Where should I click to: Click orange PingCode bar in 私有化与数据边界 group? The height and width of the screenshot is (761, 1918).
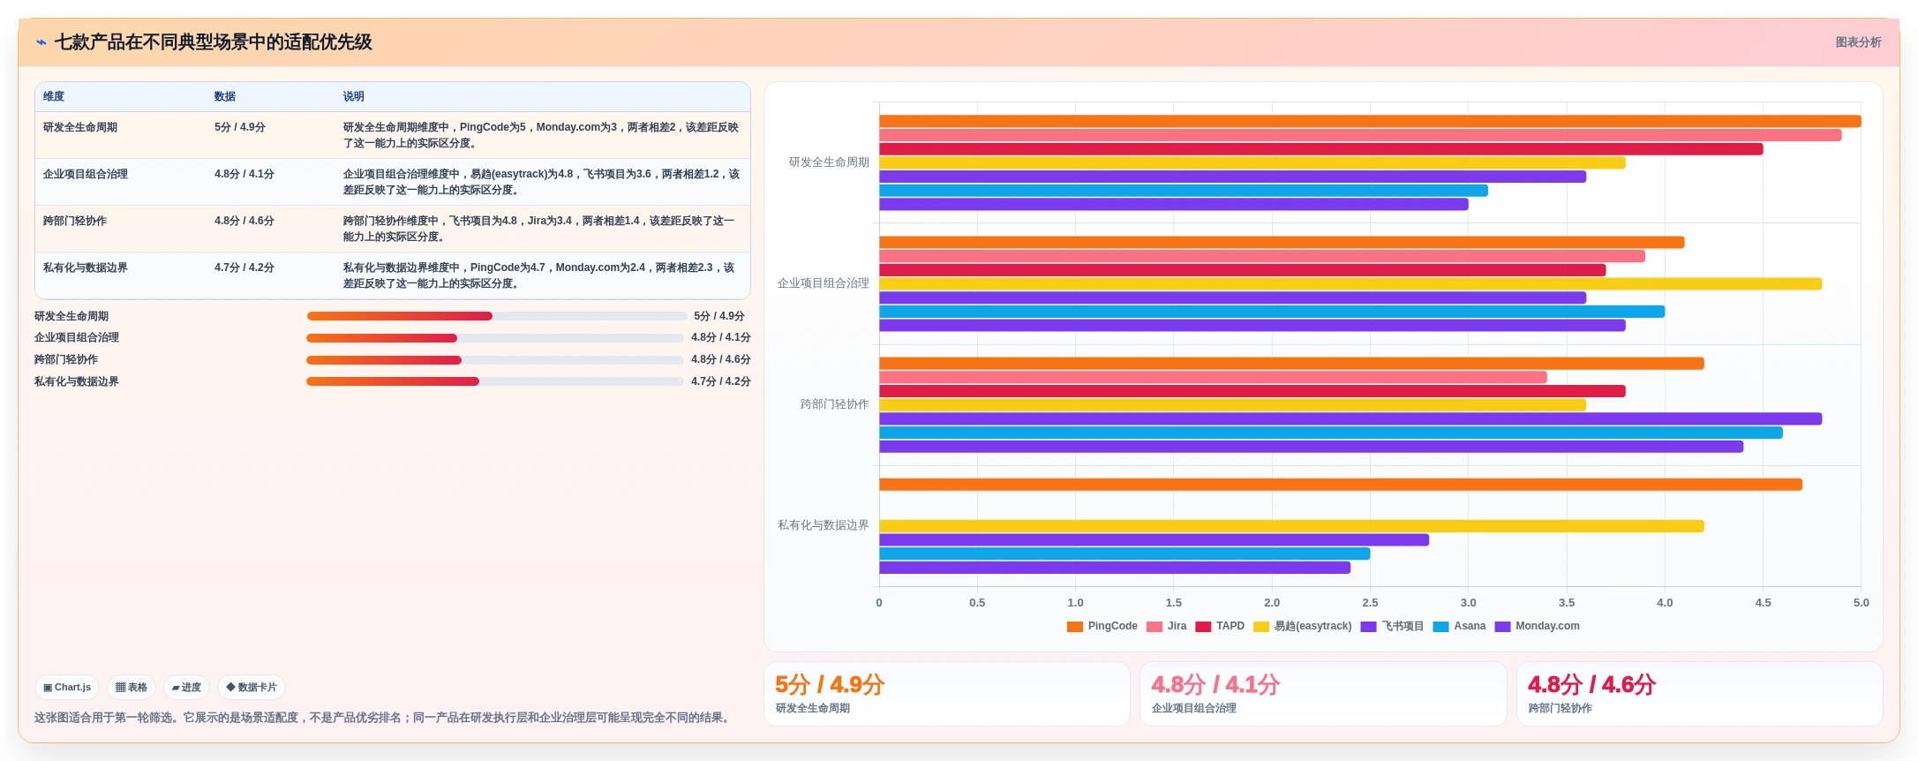pos(1341,485)
